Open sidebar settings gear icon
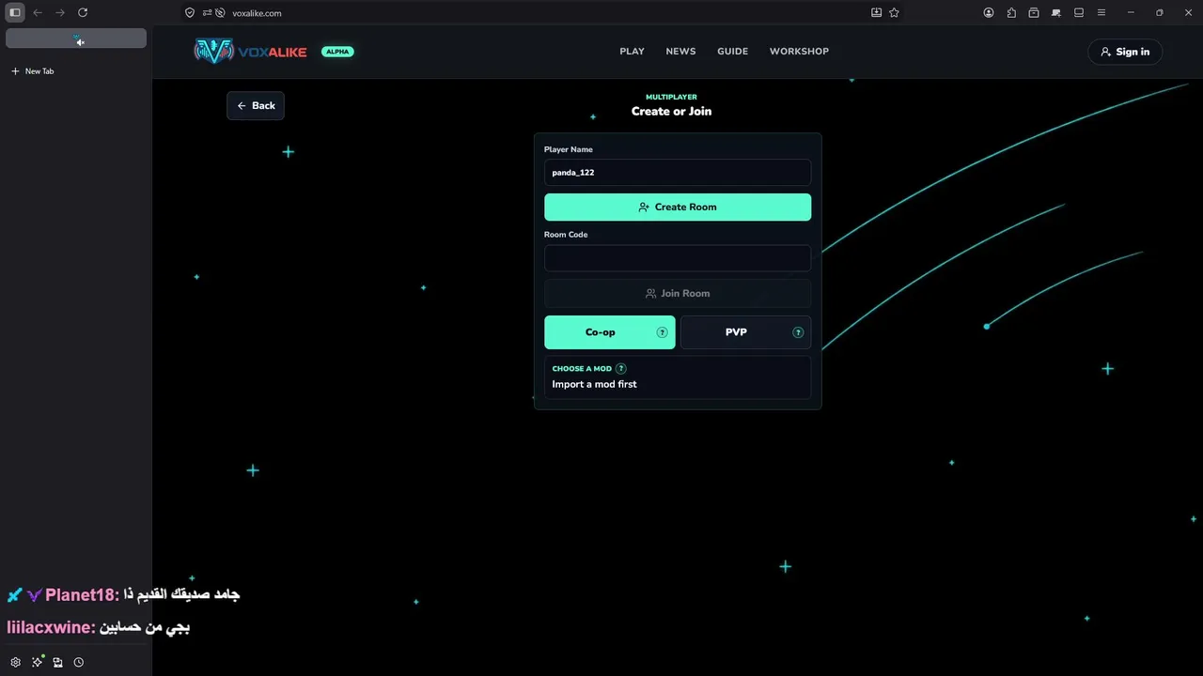 click(16, 662)
